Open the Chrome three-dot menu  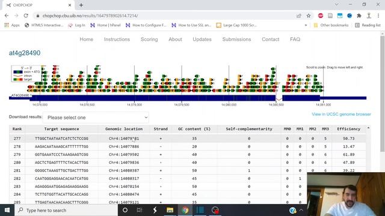click(378, 16)
